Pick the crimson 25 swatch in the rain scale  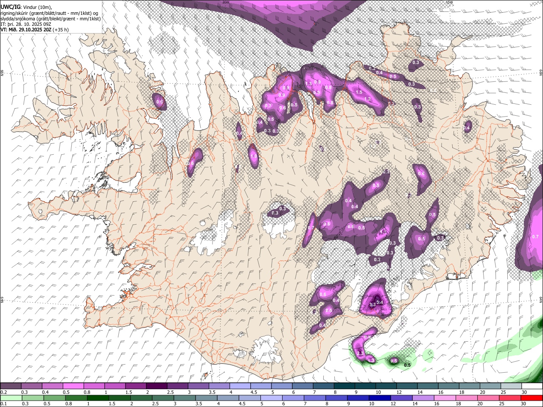(510, 398)
